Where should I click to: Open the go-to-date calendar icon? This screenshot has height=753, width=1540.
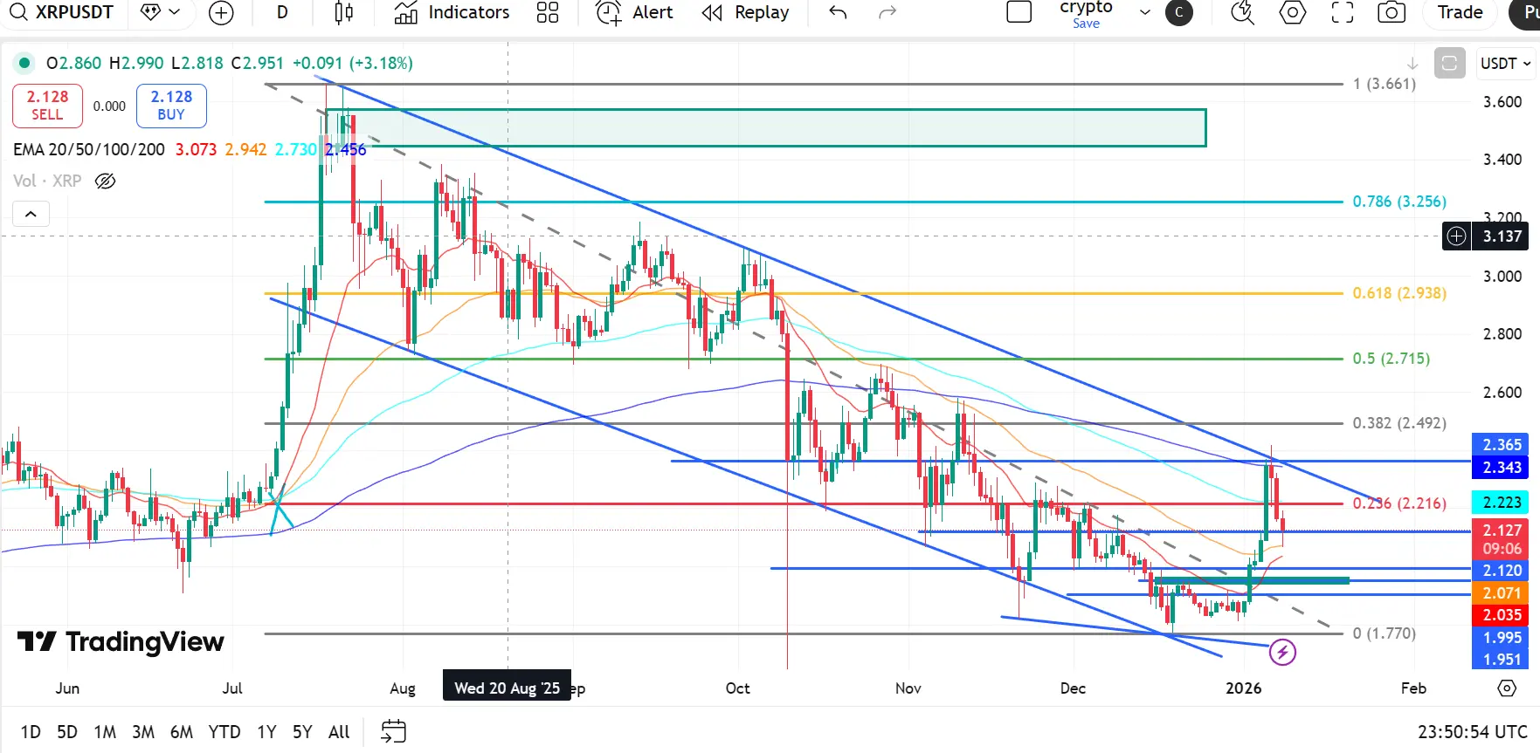[x=394, y=731]
